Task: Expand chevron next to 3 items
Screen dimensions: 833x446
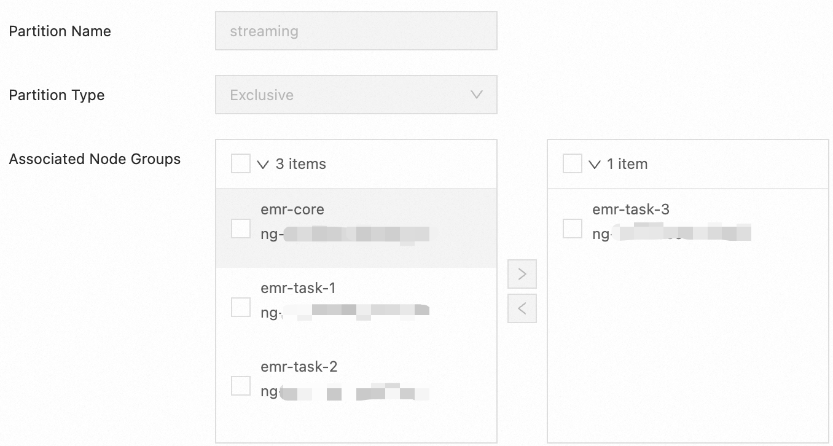Action: click(x=264, y=165)
